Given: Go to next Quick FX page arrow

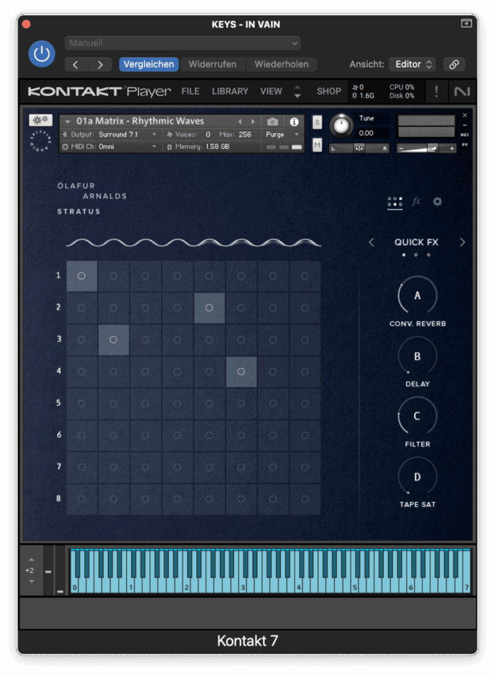Looking at the screenshot, I should (x=462, y=243).
